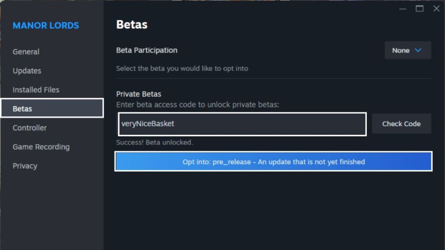Open the Controller settings page
The height and width of the screenshot is (250, 445).
point(30,128)
